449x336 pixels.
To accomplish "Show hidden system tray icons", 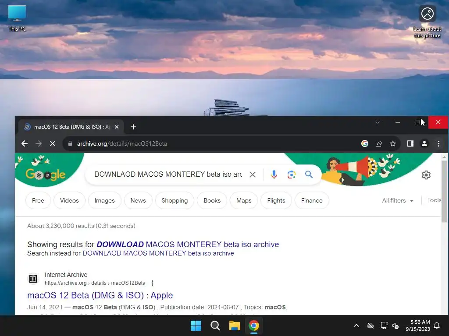I will tap(356, 325).
